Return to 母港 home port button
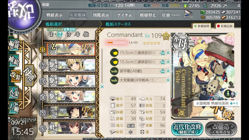Viewport: 249px width, 140px height. (29, 75)
